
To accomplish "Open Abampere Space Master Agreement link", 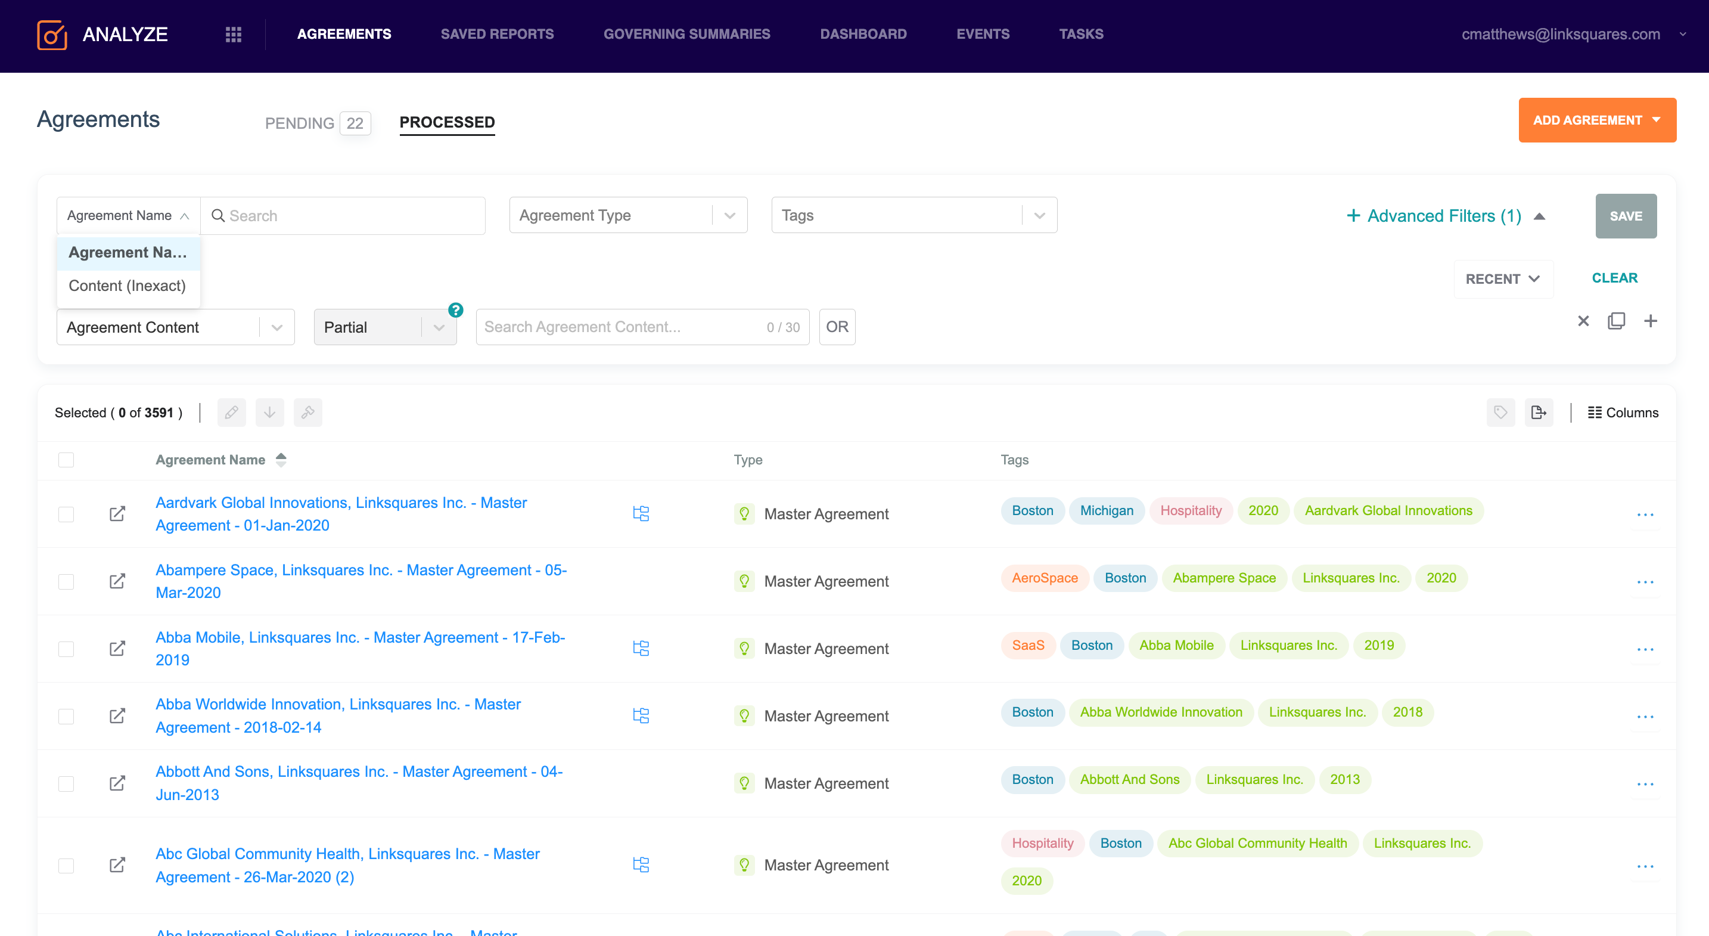I will click(x=361, y=581).
